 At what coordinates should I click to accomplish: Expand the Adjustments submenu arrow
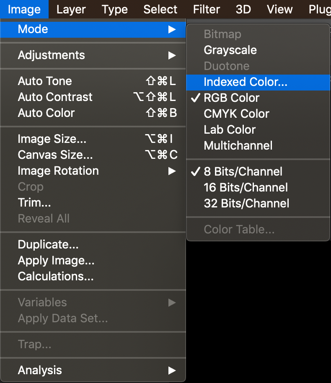[172, 55]
